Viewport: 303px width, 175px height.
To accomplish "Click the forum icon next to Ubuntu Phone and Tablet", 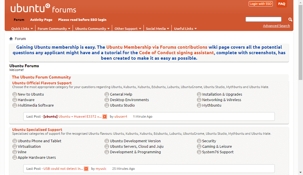I will click(x=15, y=141).
